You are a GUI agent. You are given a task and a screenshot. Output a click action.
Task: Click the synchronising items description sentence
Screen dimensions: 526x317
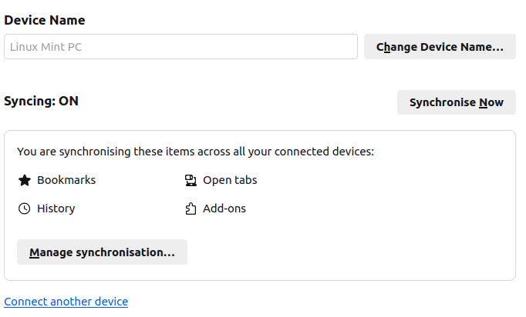pos(195,152)
